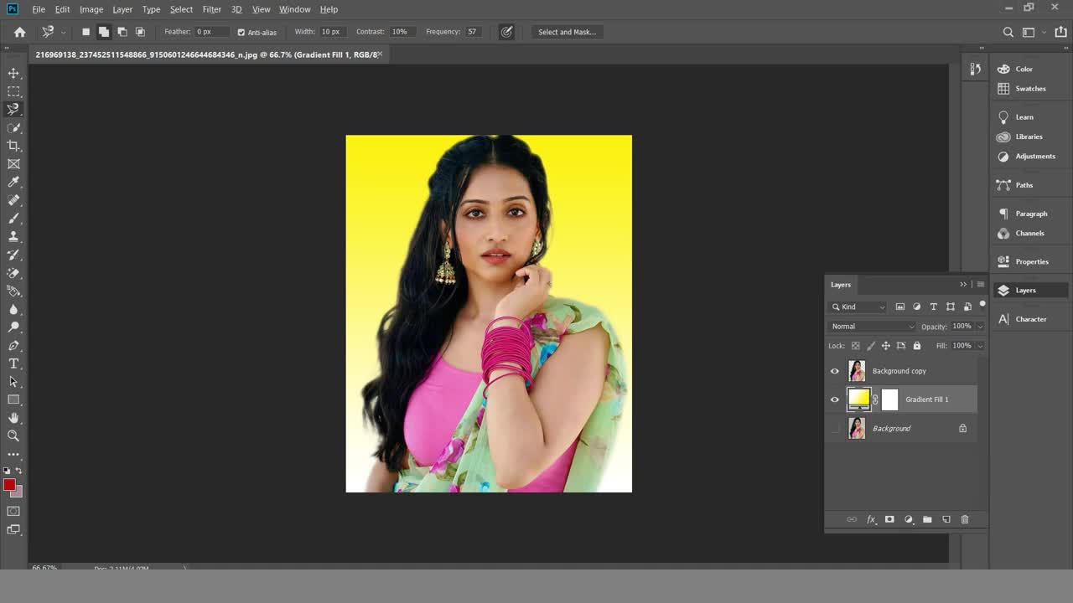This screenshot has width=1073, height=603.
Task: Create a new layer with plus icon
Action: click(x=946, y=519)
